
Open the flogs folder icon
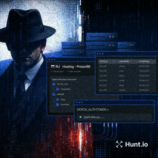pyautogui.click(x=58, y=99)
